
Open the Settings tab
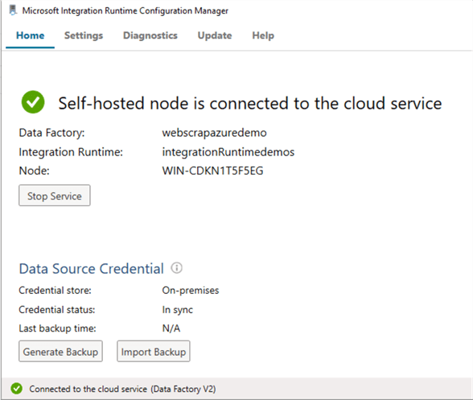click(x=84, y=35)
